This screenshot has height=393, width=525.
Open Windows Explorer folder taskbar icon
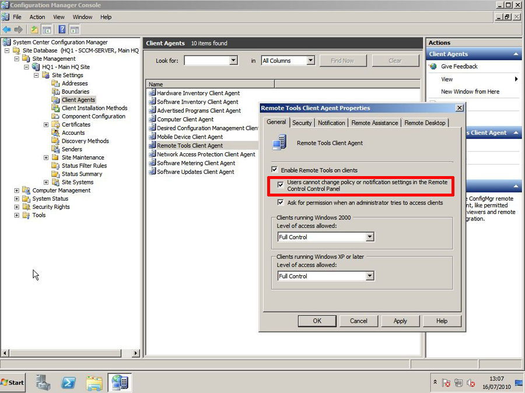click(94, 383)
